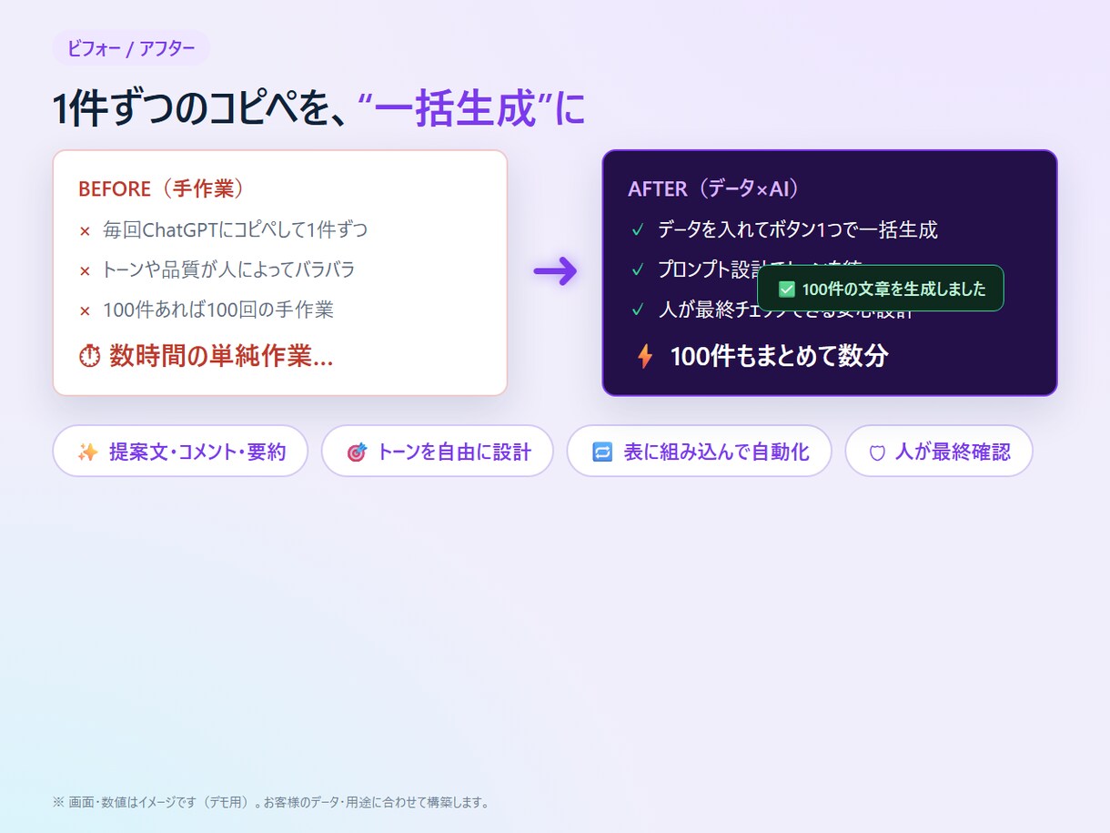
Task: Click the text データを入れてボタン1つで一括生成
Action: tap(798, 229)
